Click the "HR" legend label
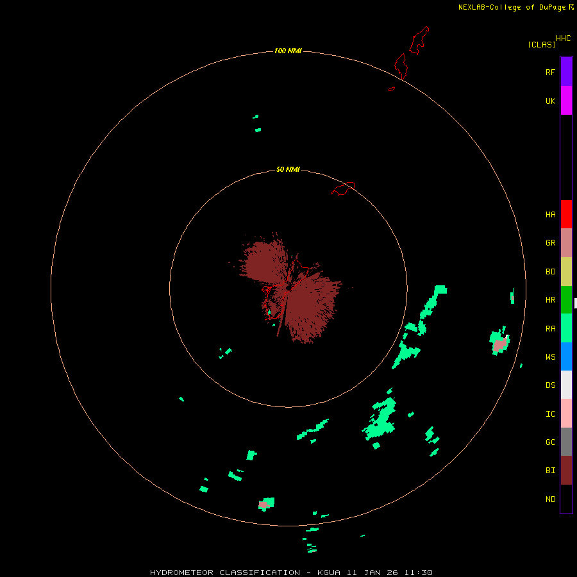Screen dimensions: 577x577 point(551,300)
